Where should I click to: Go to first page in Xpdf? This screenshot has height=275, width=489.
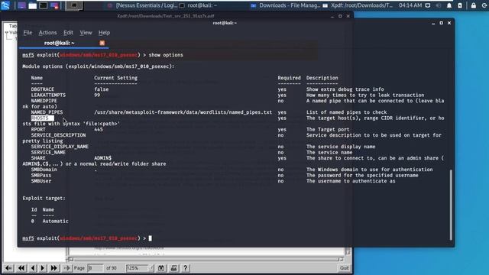[x=8, y=268]
